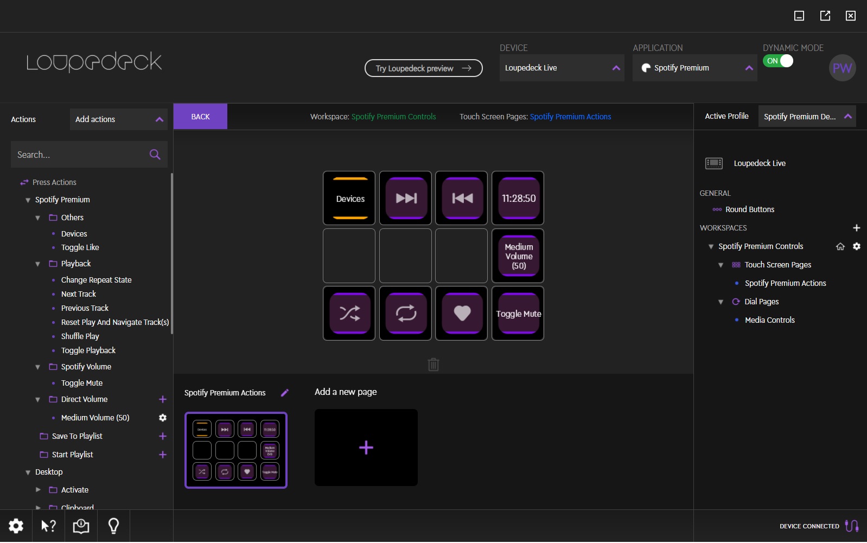Screen dimensions: 867x543
Task: Select Toggle Like action
Action: [x=80, y=247]
